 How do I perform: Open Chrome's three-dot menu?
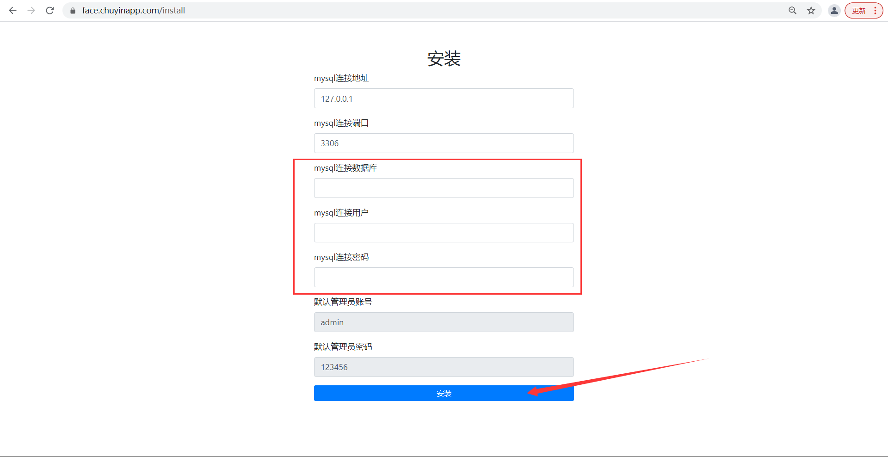(876, 10)
